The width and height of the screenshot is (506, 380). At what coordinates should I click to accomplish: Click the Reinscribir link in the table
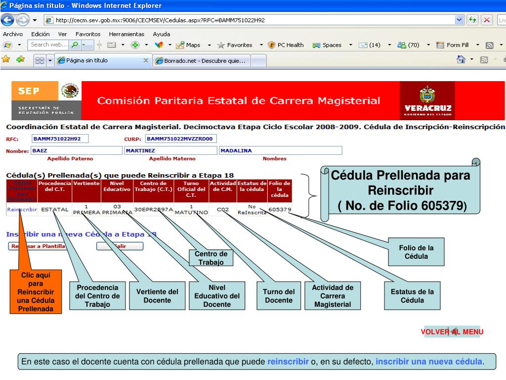[x=22, y=209]
